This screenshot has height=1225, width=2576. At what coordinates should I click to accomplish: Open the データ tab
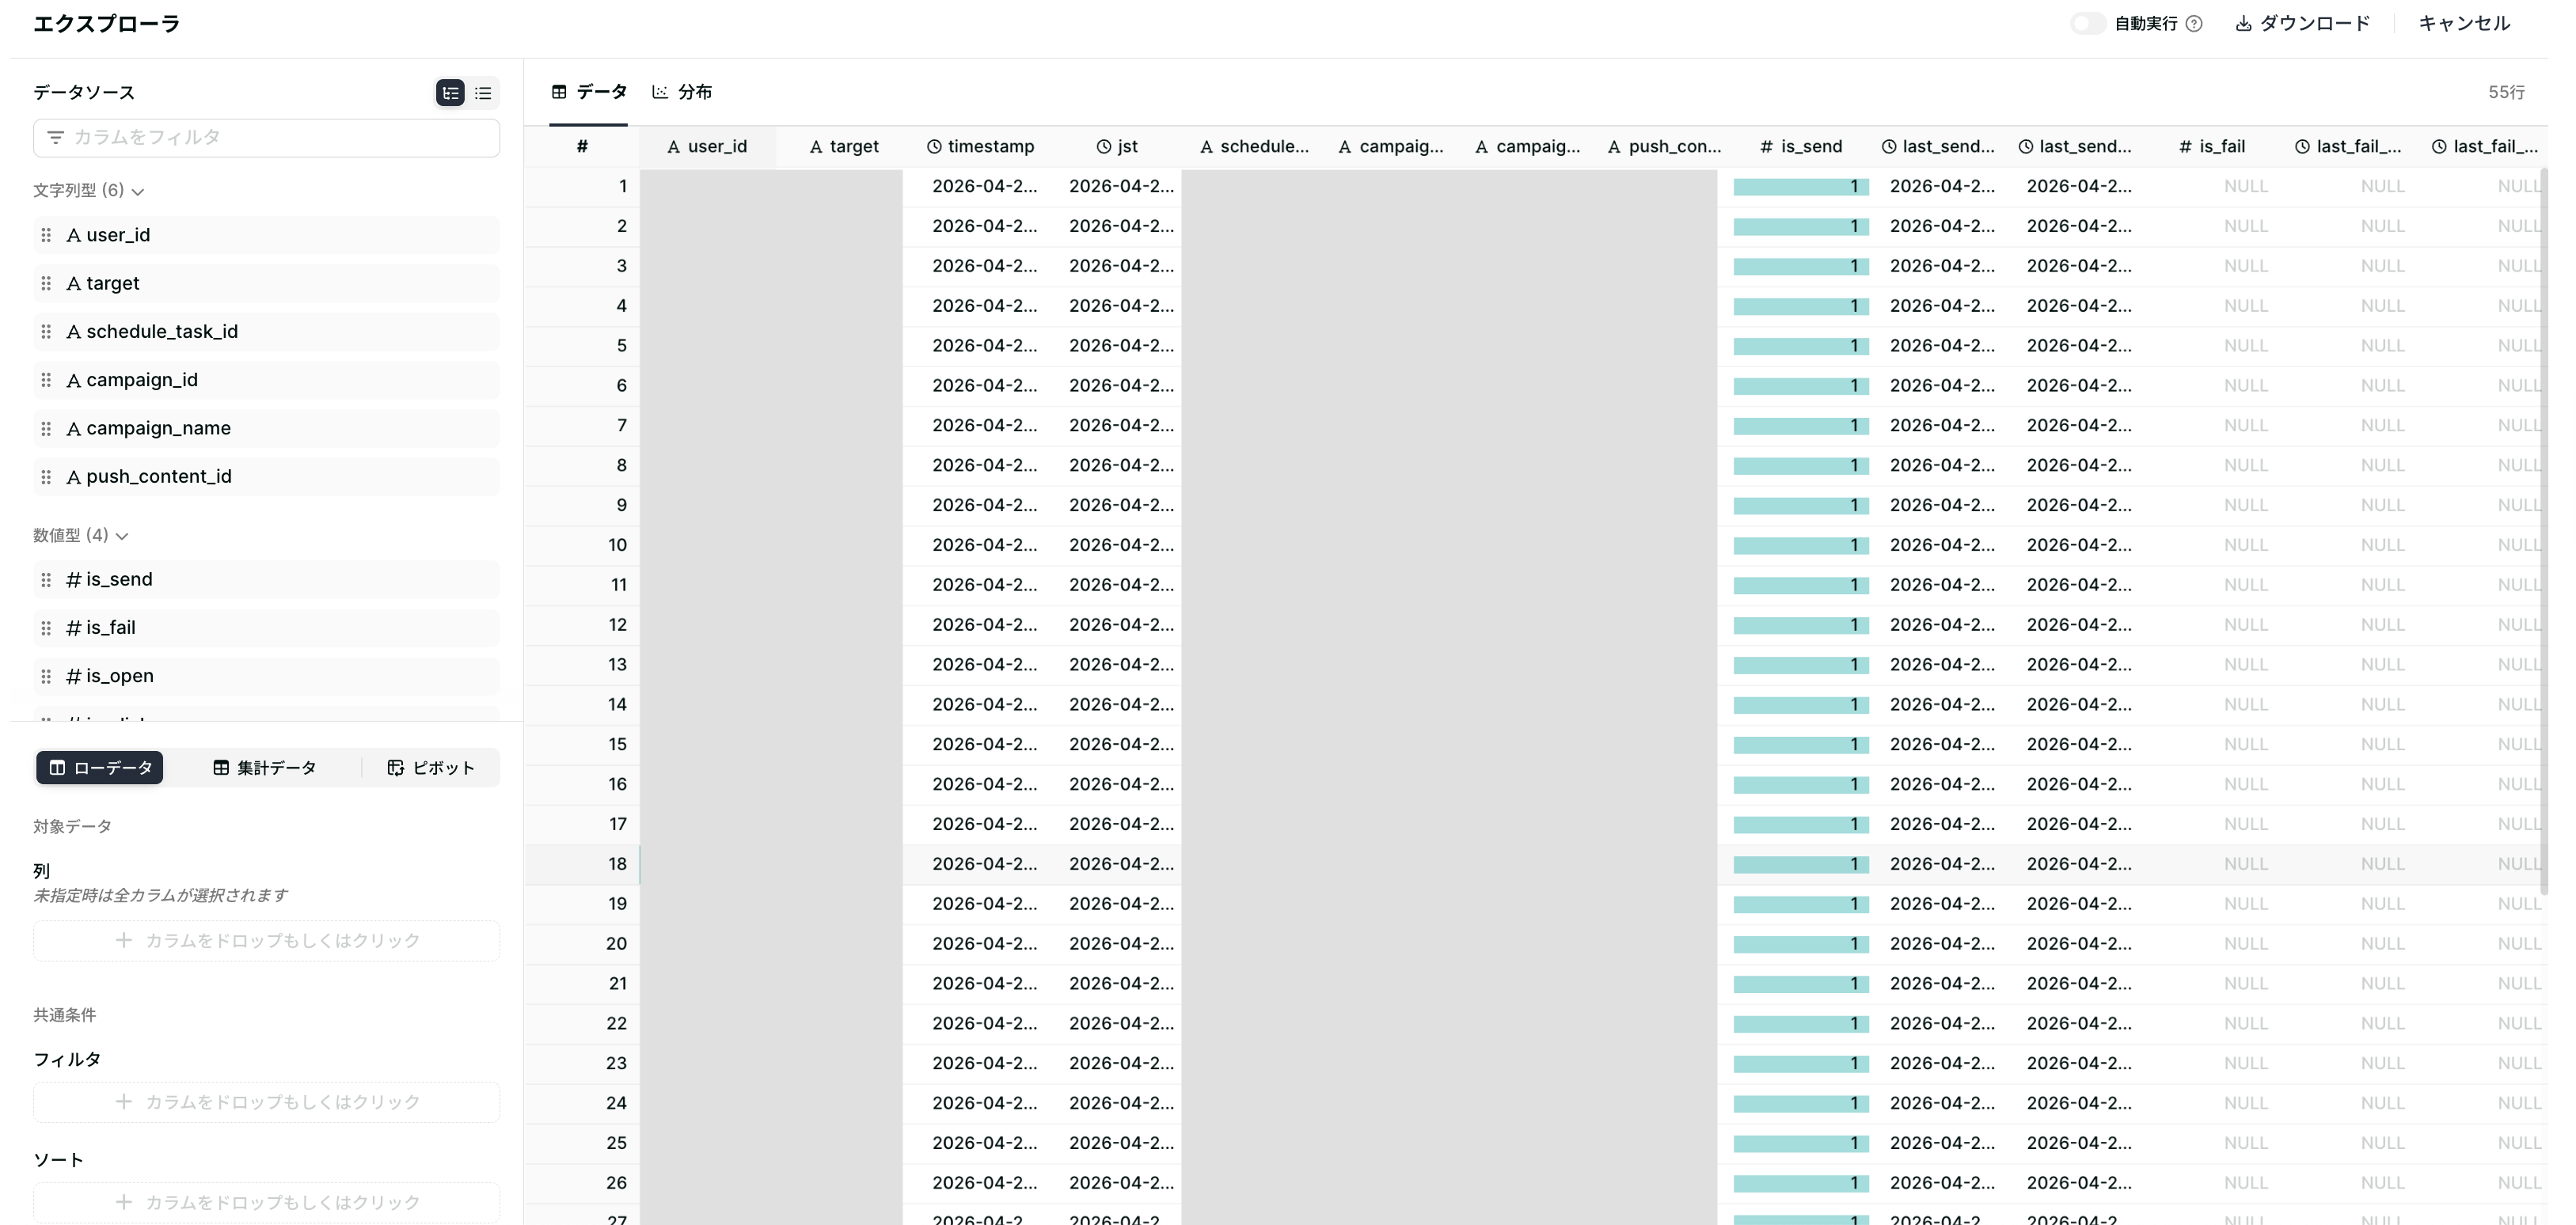coord(589,92)
